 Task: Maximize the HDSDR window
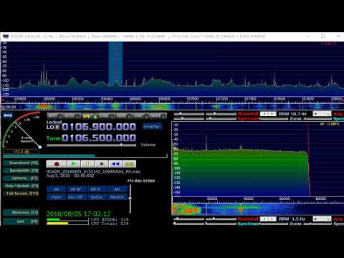pyautogui.click(x=323, y=37)
